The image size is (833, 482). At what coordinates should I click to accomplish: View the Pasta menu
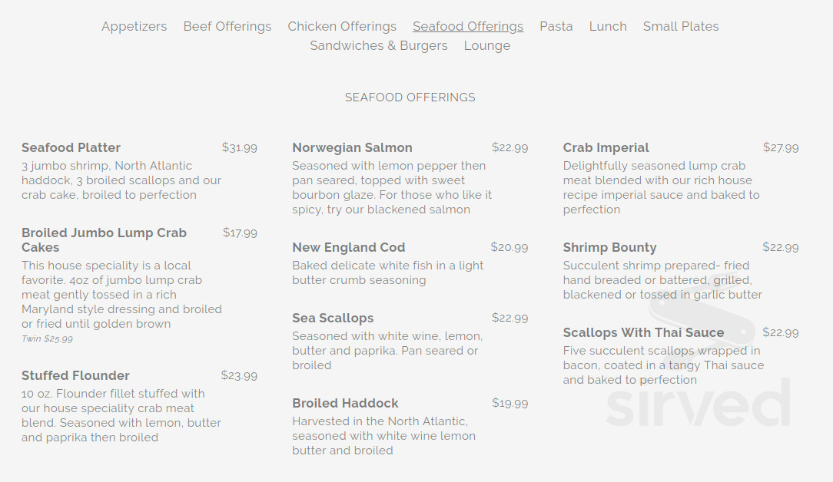pos(556,26)
